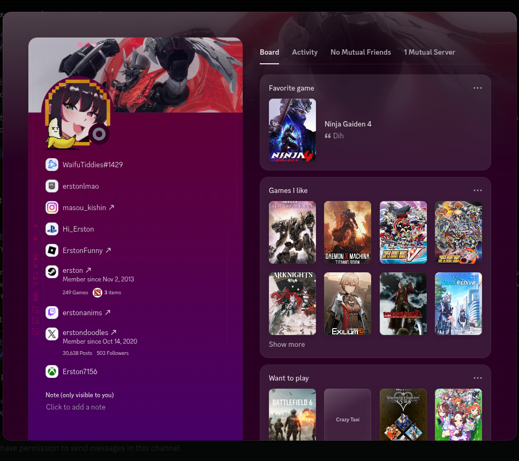This screenshot has height=461, width=519.
Task: Click the PlayStation icon beside Hi_Erston
Action: (52, 229)
